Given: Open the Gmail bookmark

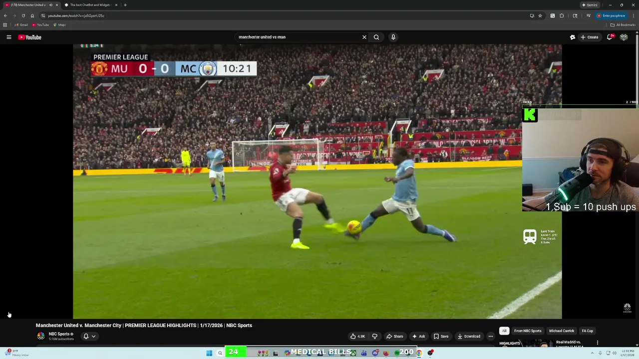Looking at the screenshot, I should 21,25.
